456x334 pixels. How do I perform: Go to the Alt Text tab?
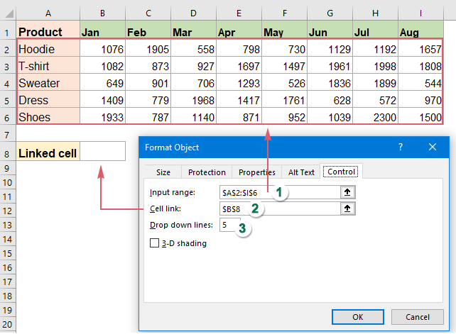tap(301, 172)
